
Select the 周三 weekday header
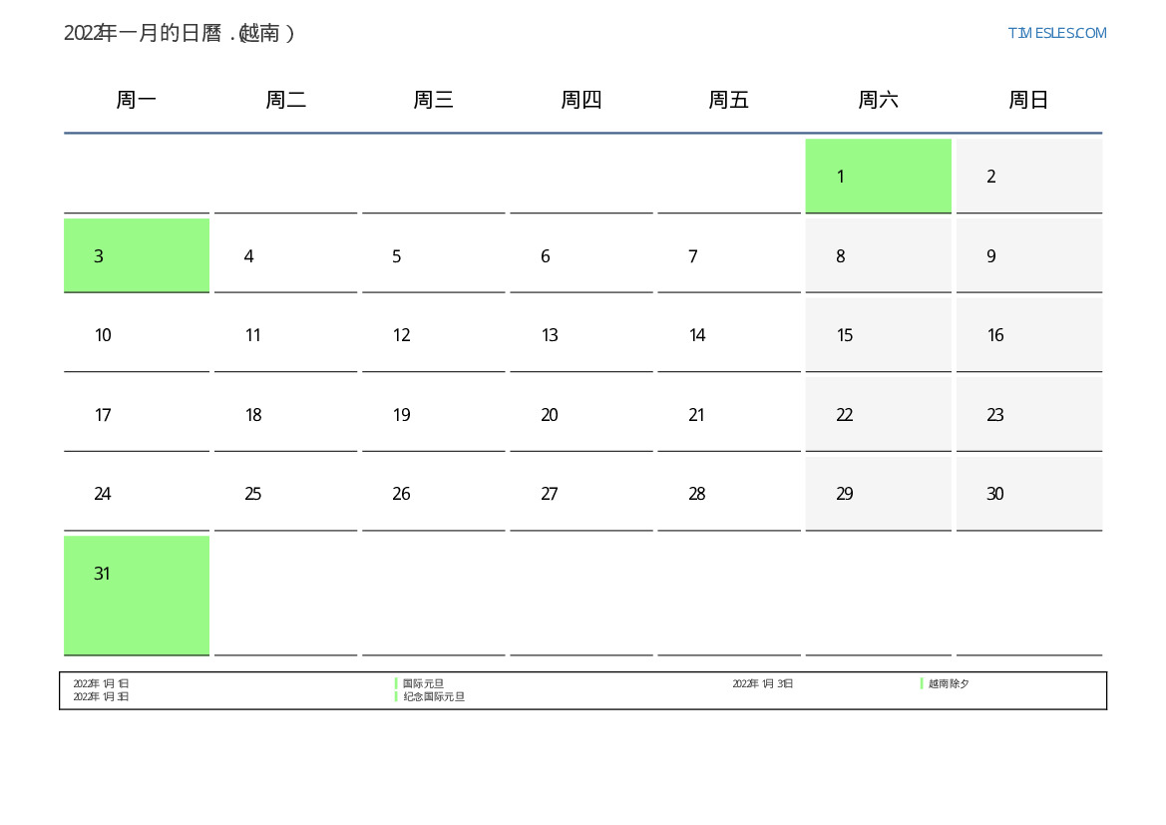[x=434, y=100]
